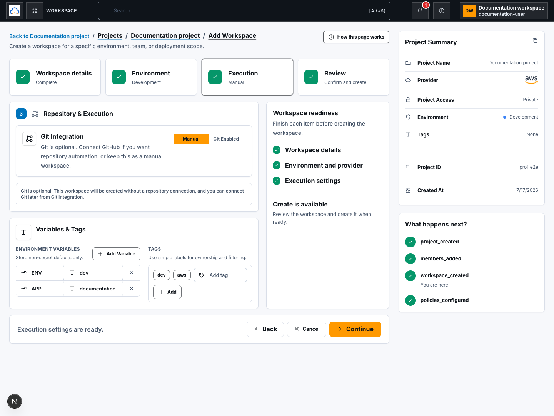
Task: Open notifications bell icon
Action: pyautogui.click(x=420, y=11)
